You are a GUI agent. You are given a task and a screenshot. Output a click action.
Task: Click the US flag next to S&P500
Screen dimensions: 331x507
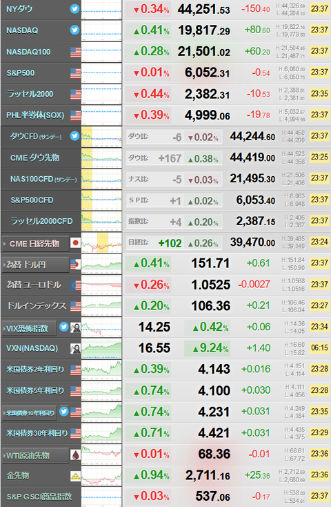[x=76, y=73]
